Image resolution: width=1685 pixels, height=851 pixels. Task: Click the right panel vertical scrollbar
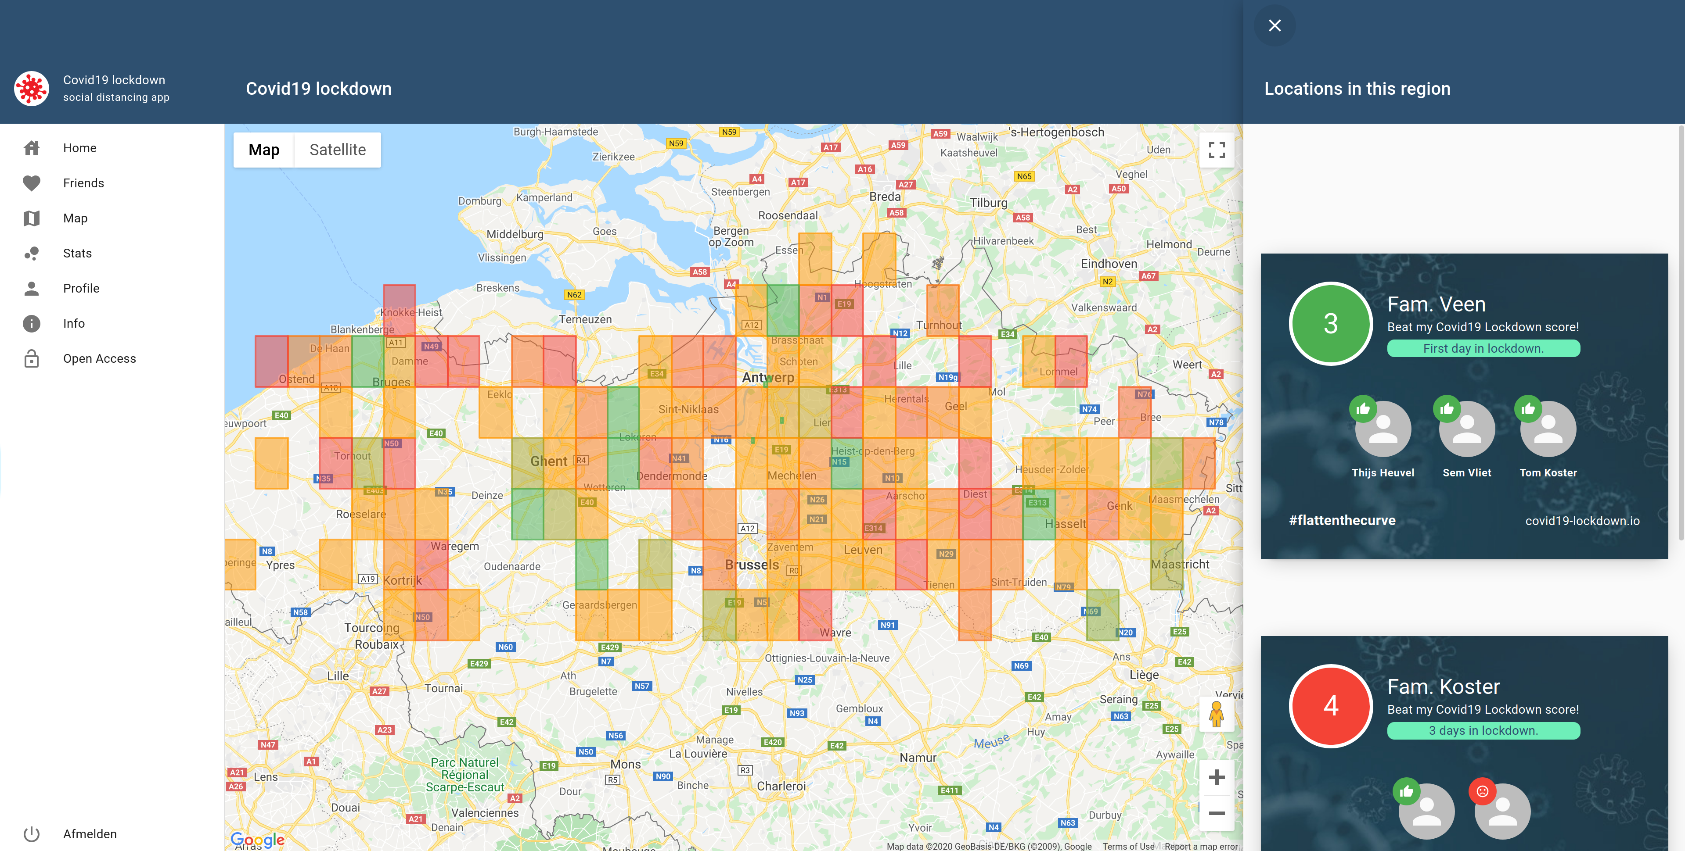point(1681,333)
